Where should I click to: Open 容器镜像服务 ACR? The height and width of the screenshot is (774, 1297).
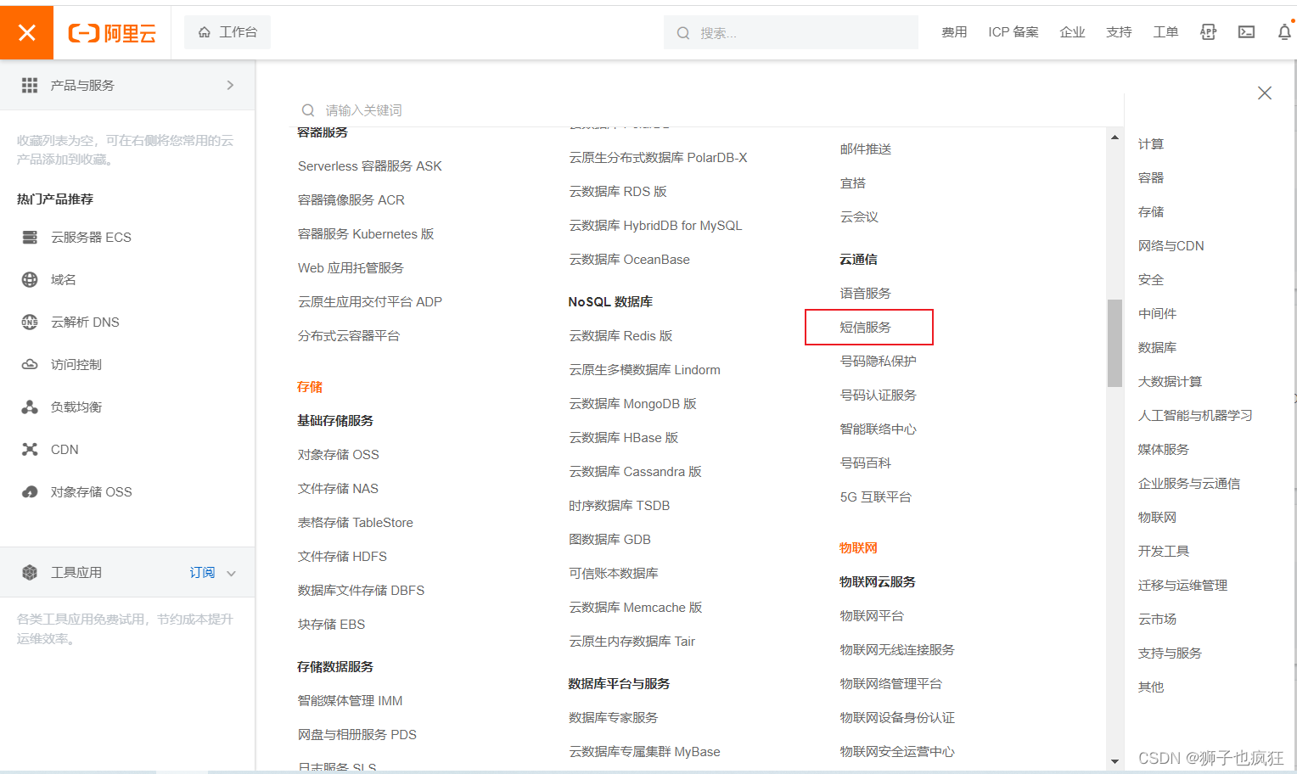[x=351, y=199]
